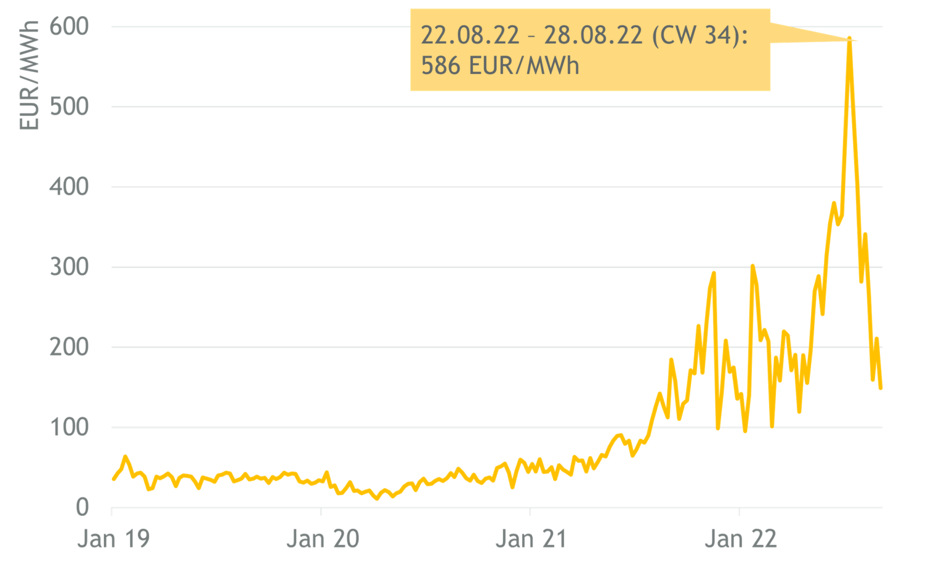Click the 'Jan 21' x-axis label

click(x=531, y=539)
